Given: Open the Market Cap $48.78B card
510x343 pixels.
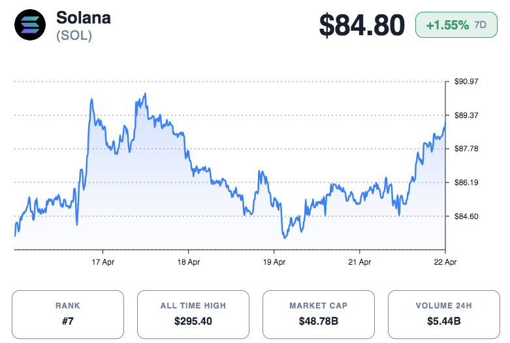Looking at the screenshot, I should click(319, 314).
